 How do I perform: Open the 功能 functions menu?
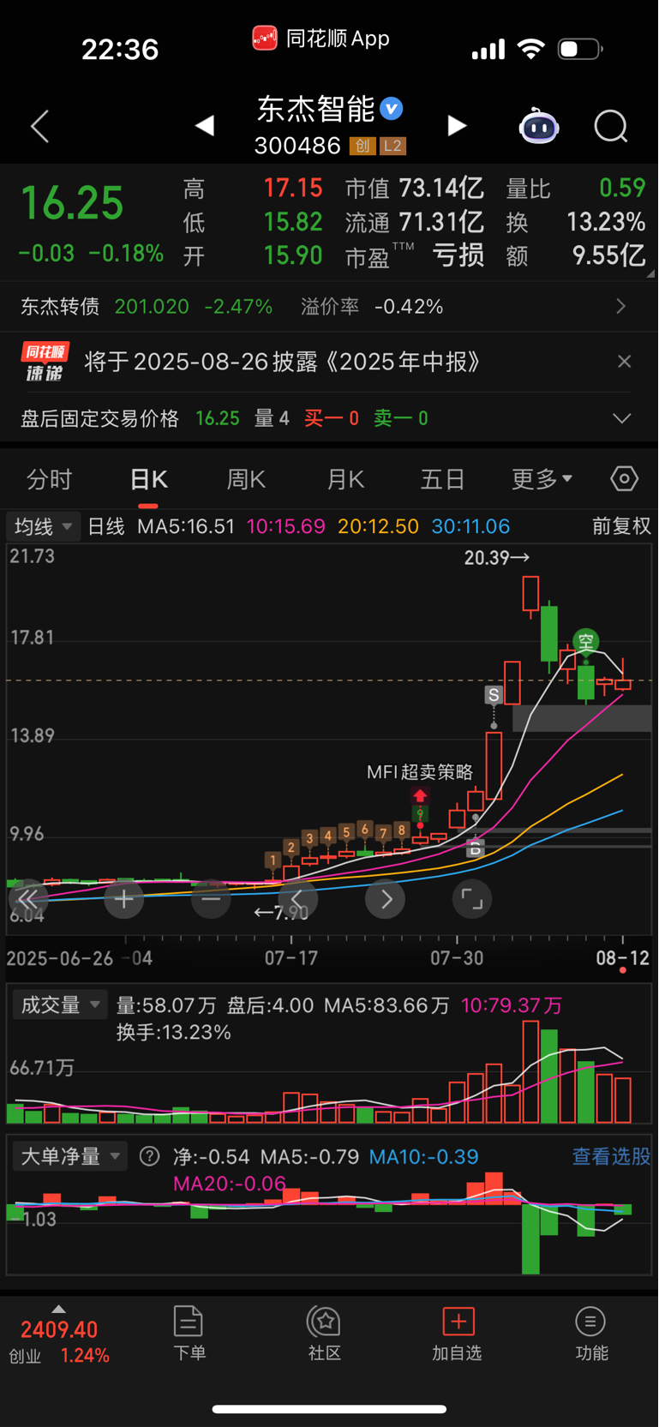[591, 1334]
